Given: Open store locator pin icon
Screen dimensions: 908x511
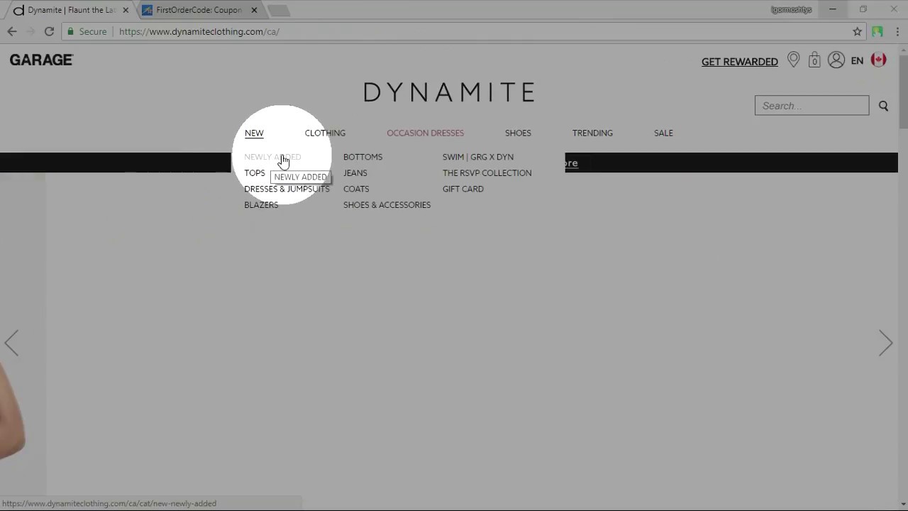Looking at the screenshot, I should coord(794,60).
